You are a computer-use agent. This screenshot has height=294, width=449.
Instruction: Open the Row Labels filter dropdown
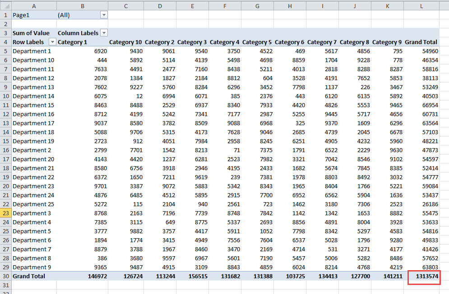coord(52,42)
